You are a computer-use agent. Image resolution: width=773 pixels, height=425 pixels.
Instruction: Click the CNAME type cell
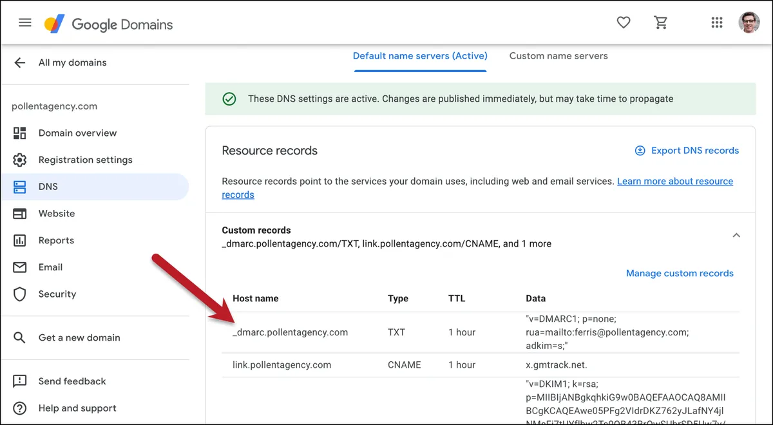pos(404,364)
